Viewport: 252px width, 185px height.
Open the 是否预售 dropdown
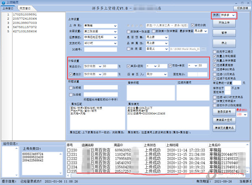tap(166, 37)
